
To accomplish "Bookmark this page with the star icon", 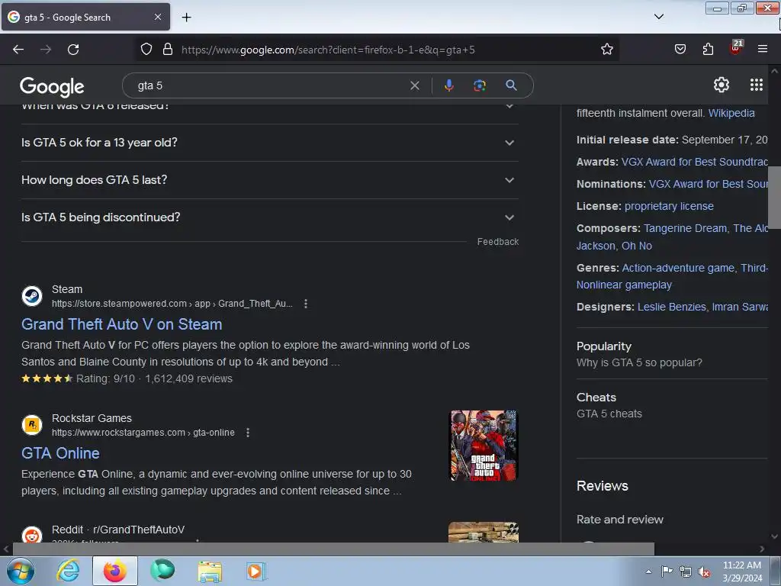I will [x=606, y=49].
